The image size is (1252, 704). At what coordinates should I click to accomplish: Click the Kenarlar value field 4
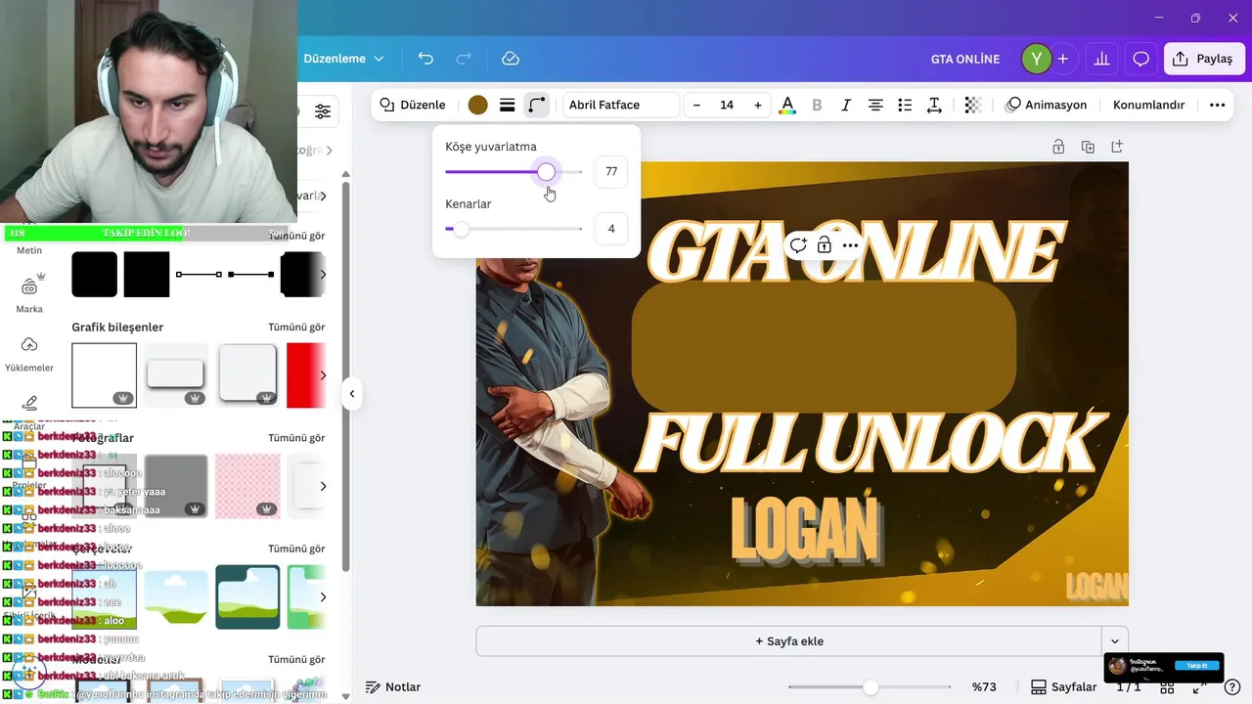(x=611, y=229)
